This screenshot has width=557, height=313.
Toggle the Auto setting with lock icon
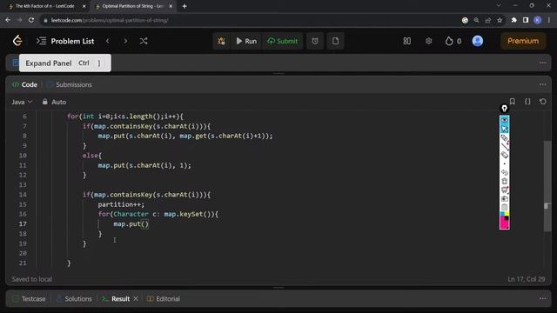tap(54, 102)
